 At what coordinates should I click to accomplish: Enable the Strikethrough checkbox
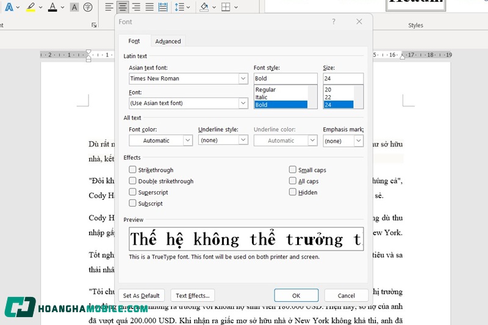[133, 170]
